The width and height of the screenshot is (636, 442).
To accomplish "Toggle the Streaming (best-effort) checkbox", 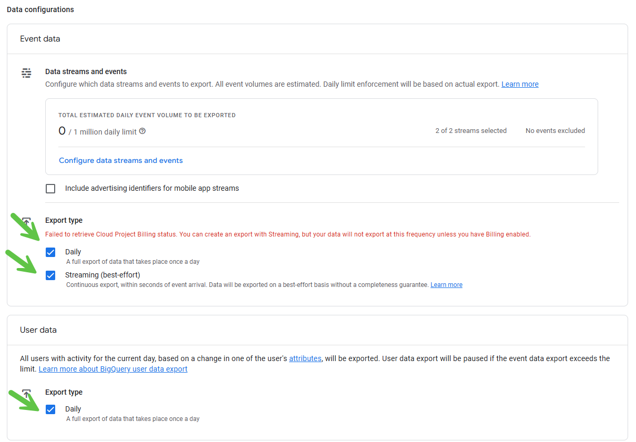I will tap(50, 275).
